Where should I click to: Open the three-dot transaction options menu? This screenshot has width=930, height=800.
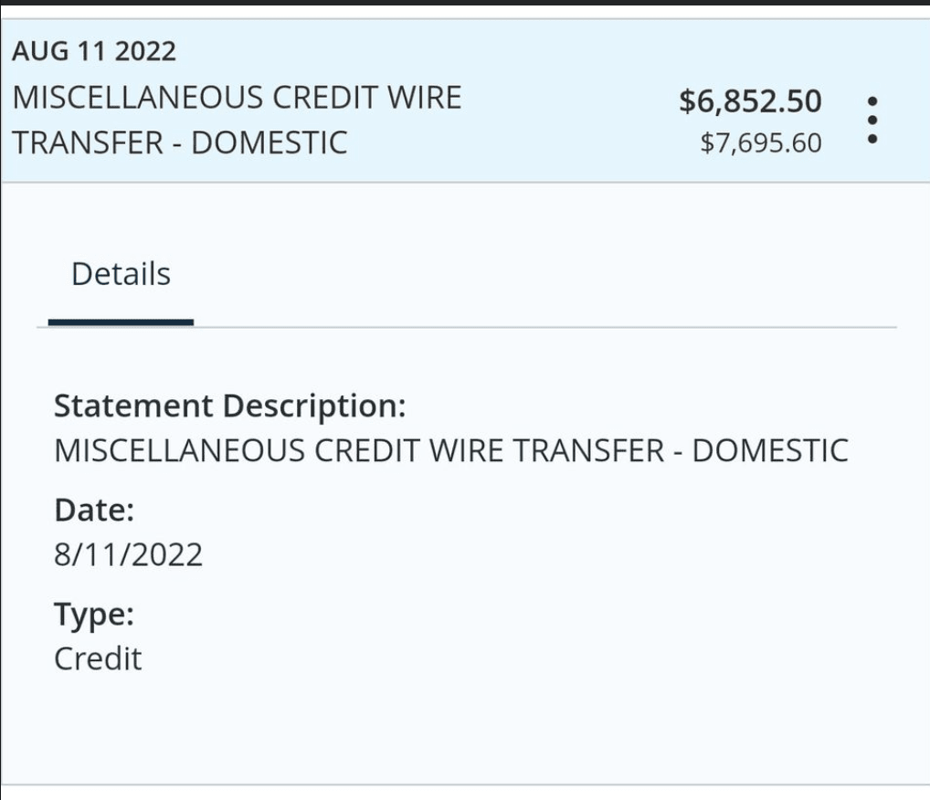click(872, 121)
